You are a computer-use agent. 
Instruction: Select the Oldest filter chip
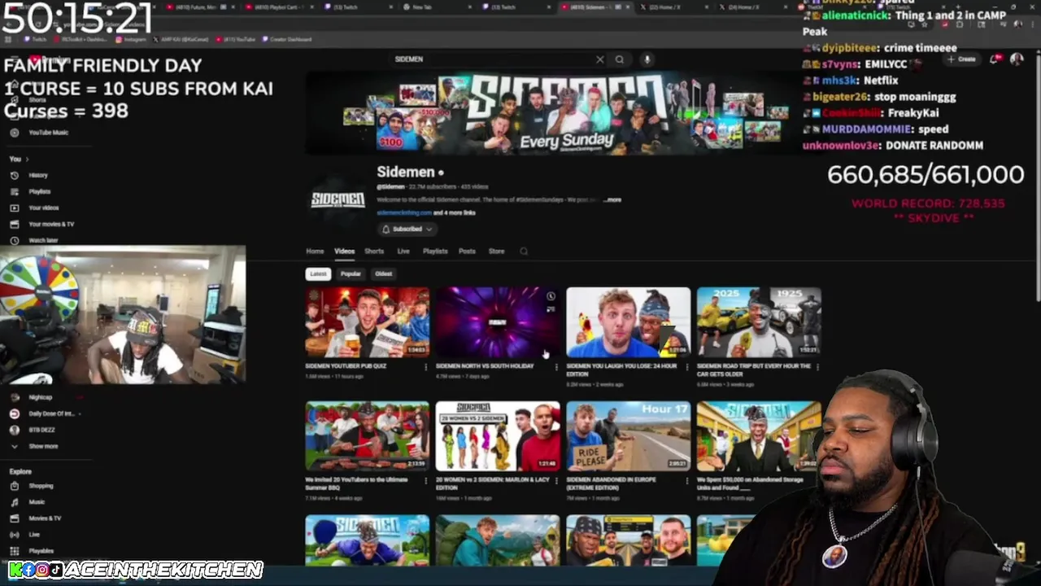point(383,274)
